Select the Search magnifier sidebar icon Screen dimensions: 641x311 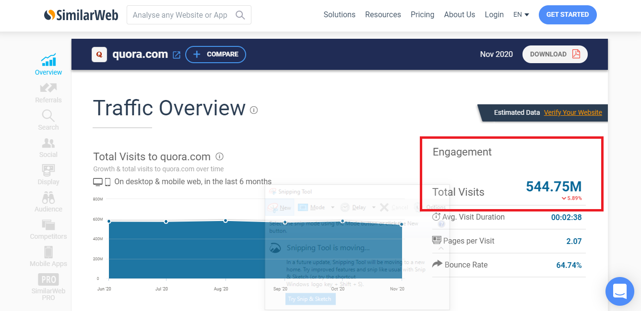coord(48,115)
